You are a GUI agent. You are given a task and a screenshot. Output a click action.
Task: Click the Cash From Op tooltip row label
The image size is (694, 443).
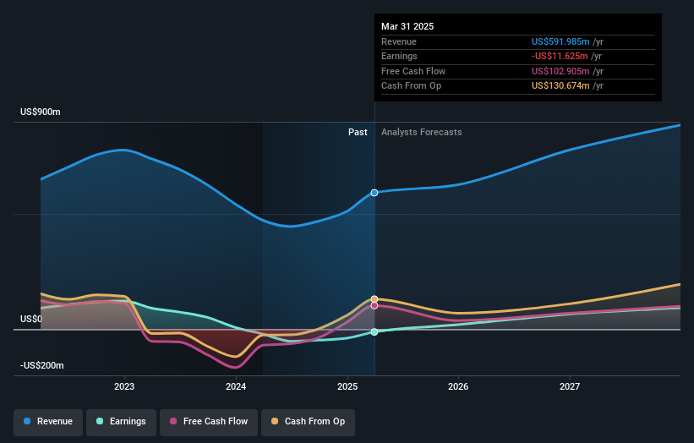411,86
